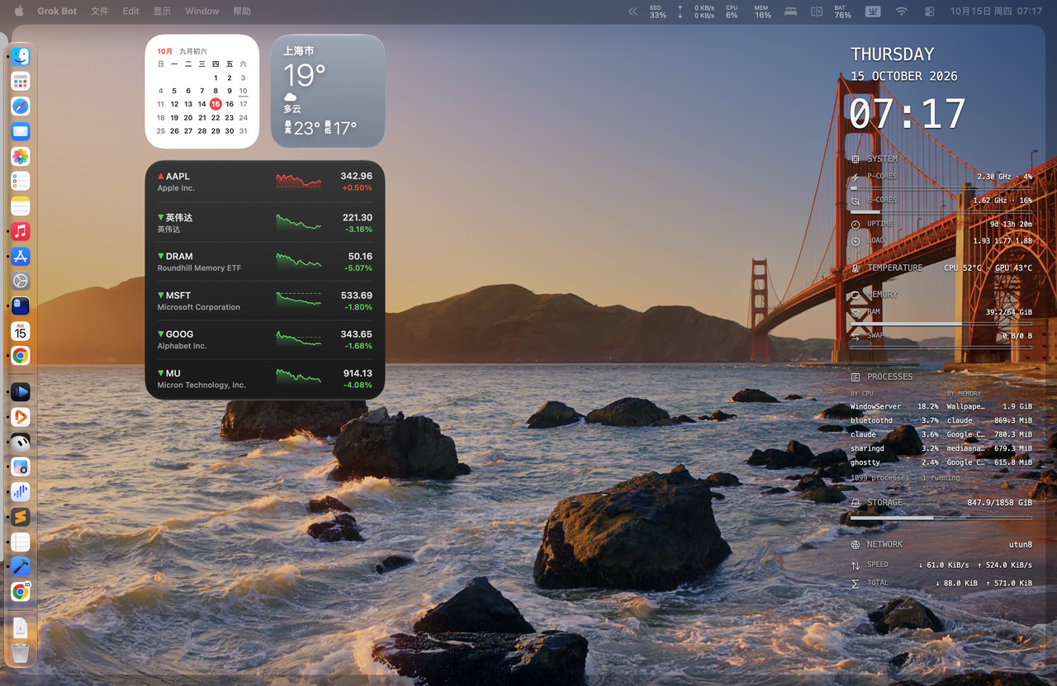Open the Ghostty ghost icon in the Dock
Screen dimensions: 1057x686
[x=21, y=305]
